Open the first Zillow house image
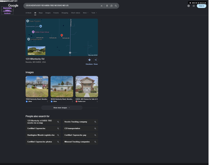Viewport: 211px width, 165px height. click(x=37, y=87)
